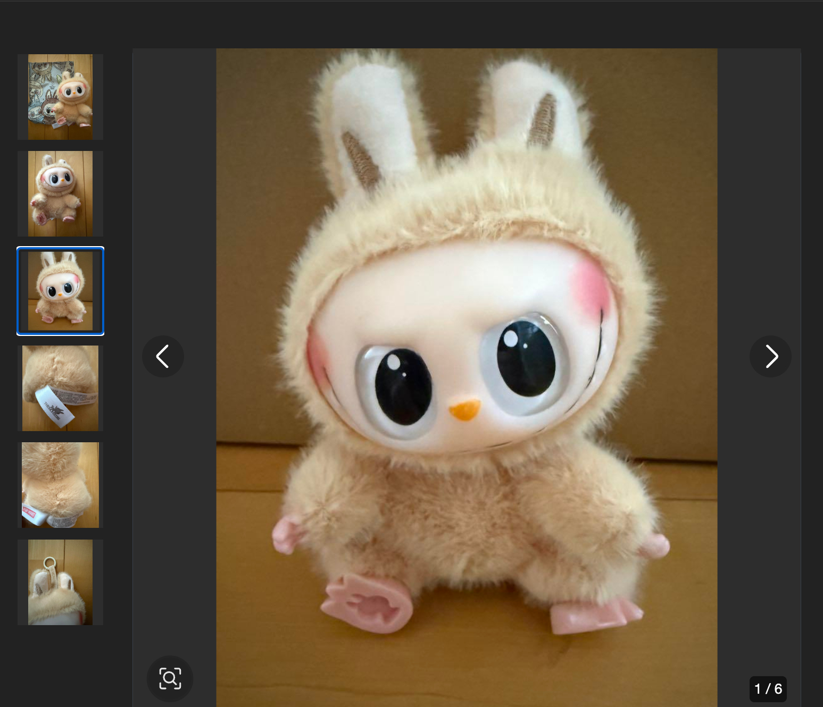
Task: Click the doll's orange nose in main photo
Action: coord(464,410)
